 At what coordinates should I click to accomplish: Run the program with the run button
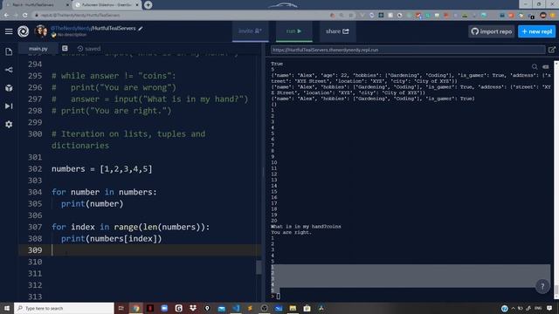(293, 31)
